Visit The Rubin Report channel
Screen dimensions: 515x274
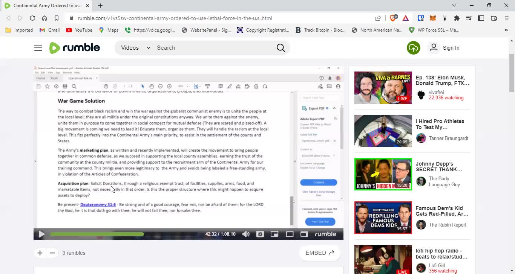448,225
